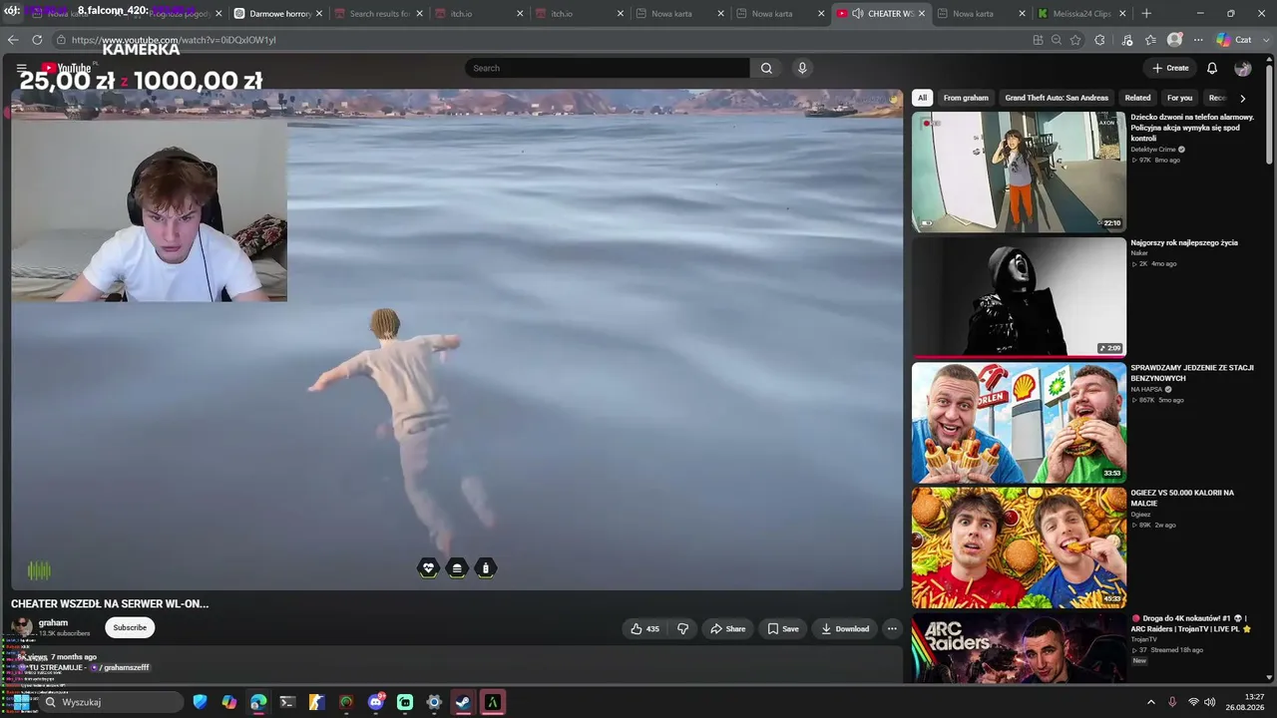Open the Terminal taskbar icon
Viewport: 1277px width, 718px height.
coord(287,702)
